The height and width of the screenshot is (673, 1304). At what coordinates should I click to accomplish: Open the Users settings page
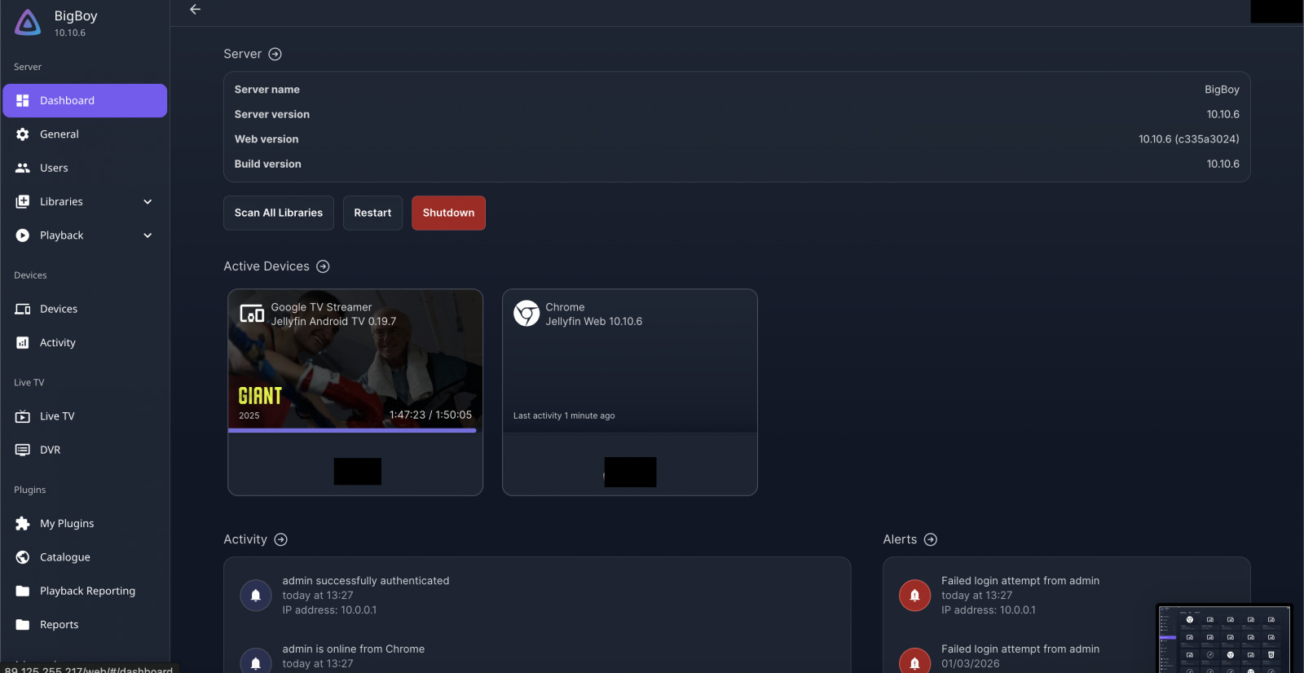(54, 169)
